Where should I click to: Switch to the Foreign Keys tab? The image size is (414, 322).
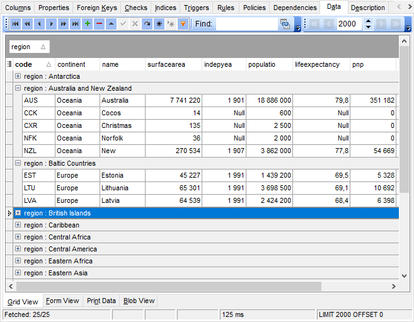point(96,8)
